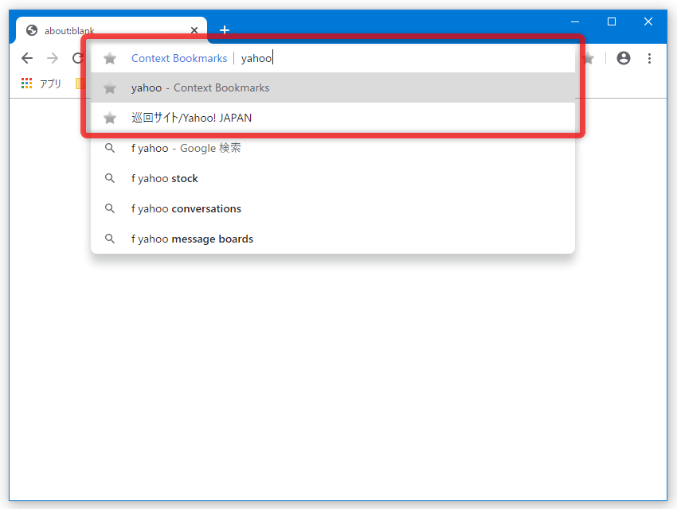Click magnifier icon beside 'f yahoo conversations'

(x=110, y=208)
